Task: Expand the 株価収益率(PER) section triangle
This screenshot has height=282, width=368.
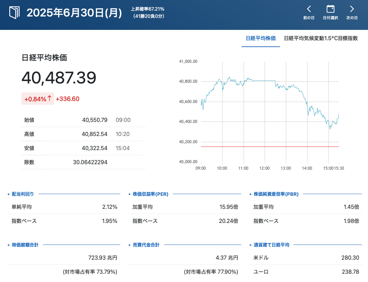Action: pyautogui.click(x=130, y=194)
